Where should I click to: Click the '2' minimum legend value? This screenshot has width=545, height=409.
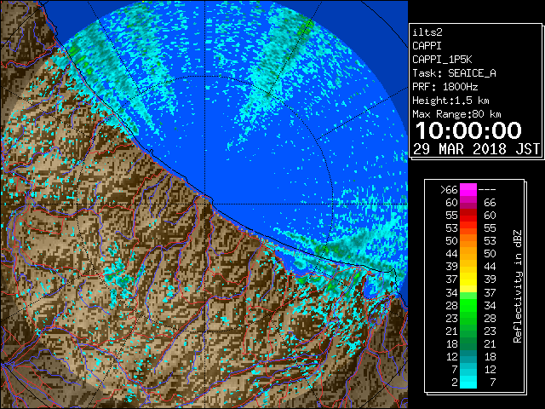pyautogui.click(x=455, y=383)
